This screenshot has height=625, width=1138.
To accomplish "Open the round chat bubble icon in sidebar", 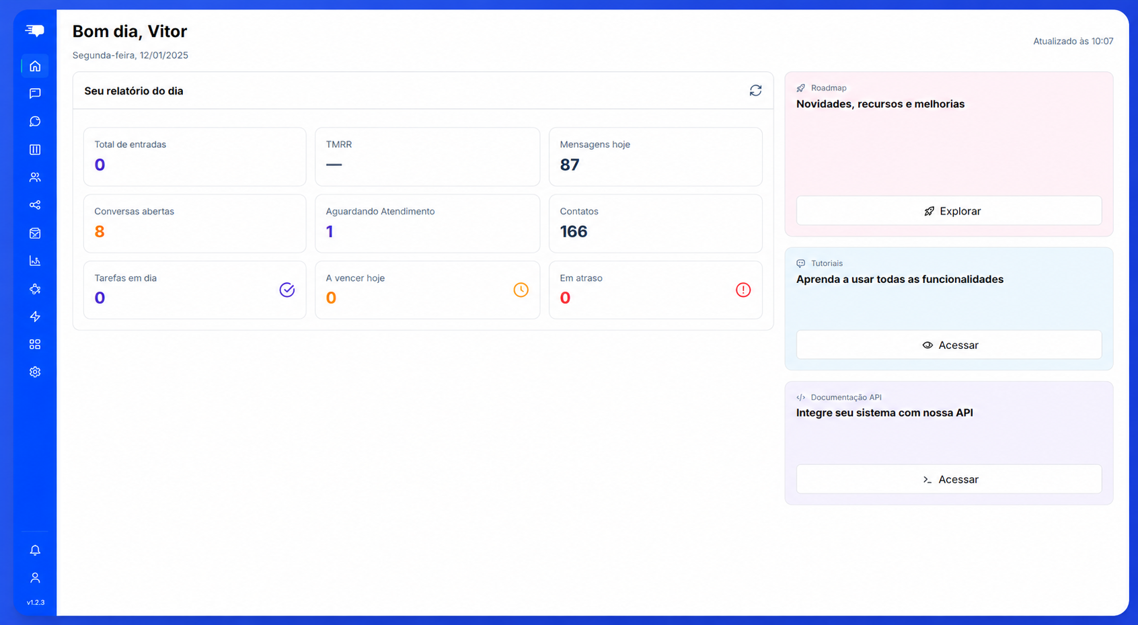I will [35, 122].
